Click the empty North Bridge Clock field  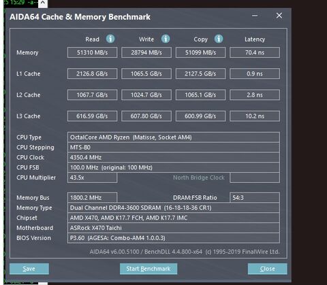tap(255, 178)
